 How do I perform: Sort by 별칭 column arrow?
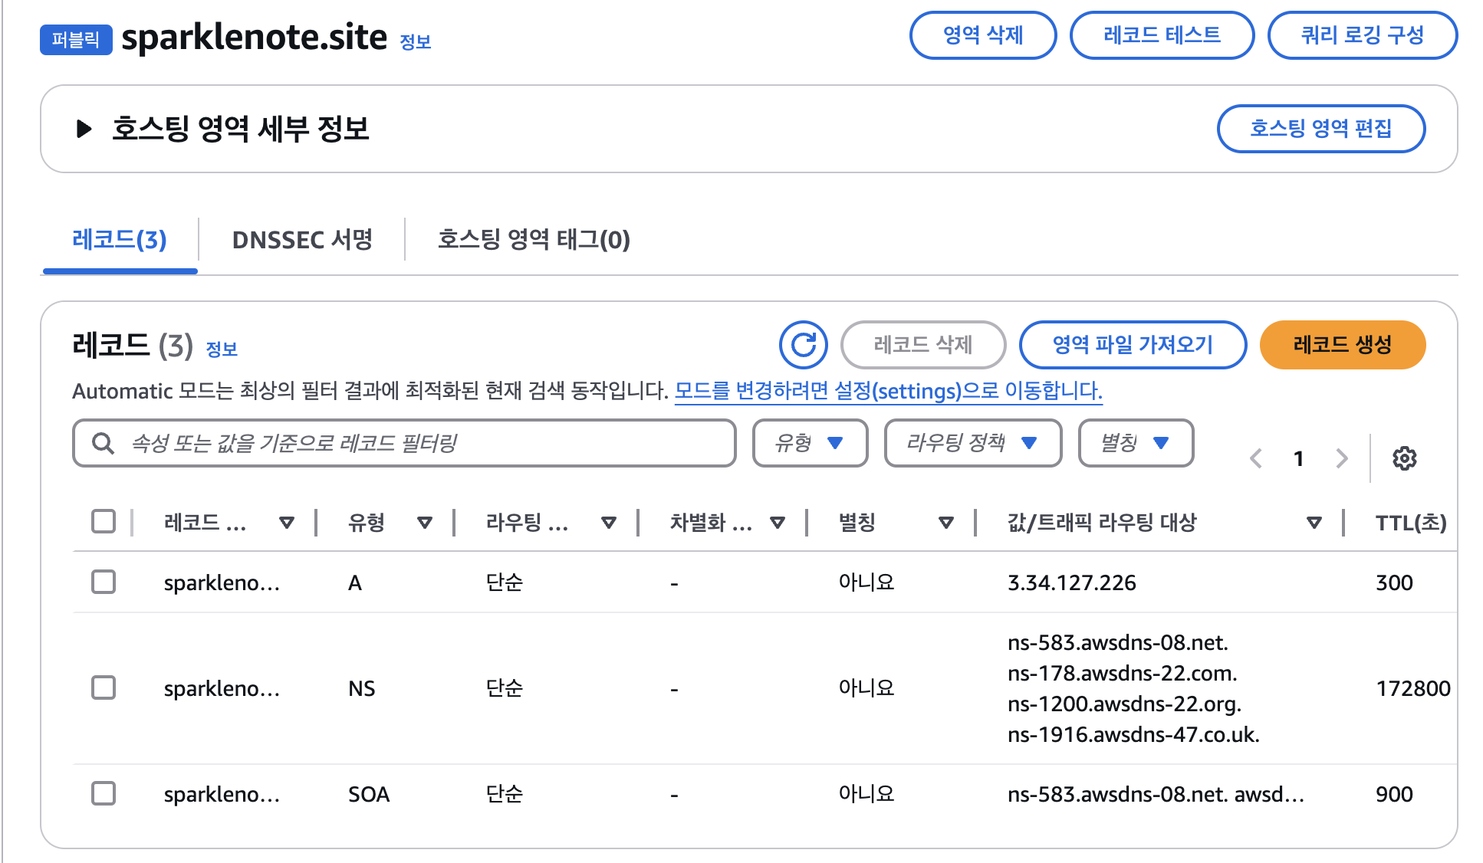tap(945, 523)
